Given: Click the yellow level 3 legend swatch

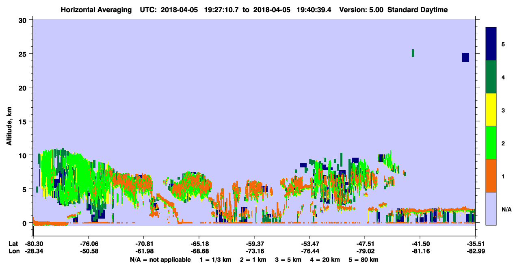Looking at the screenshot, I should (491, 110).
